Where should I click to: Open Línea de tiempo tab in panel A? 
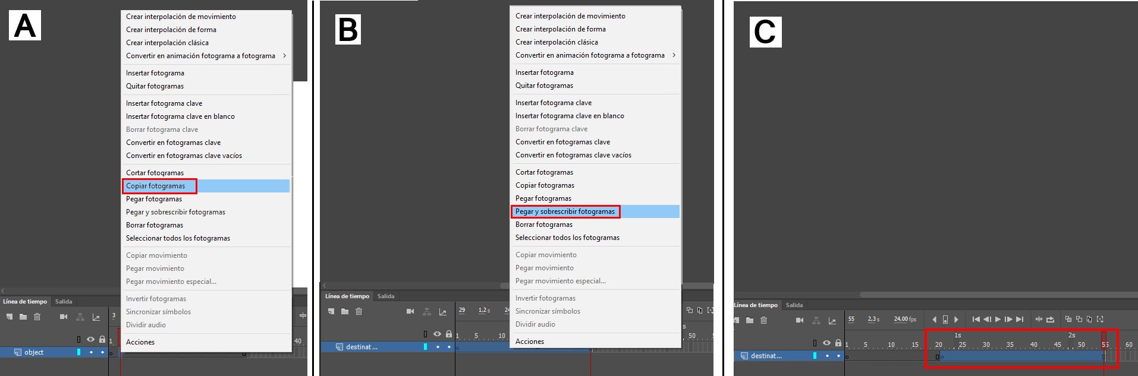click(x=25, y=302)
